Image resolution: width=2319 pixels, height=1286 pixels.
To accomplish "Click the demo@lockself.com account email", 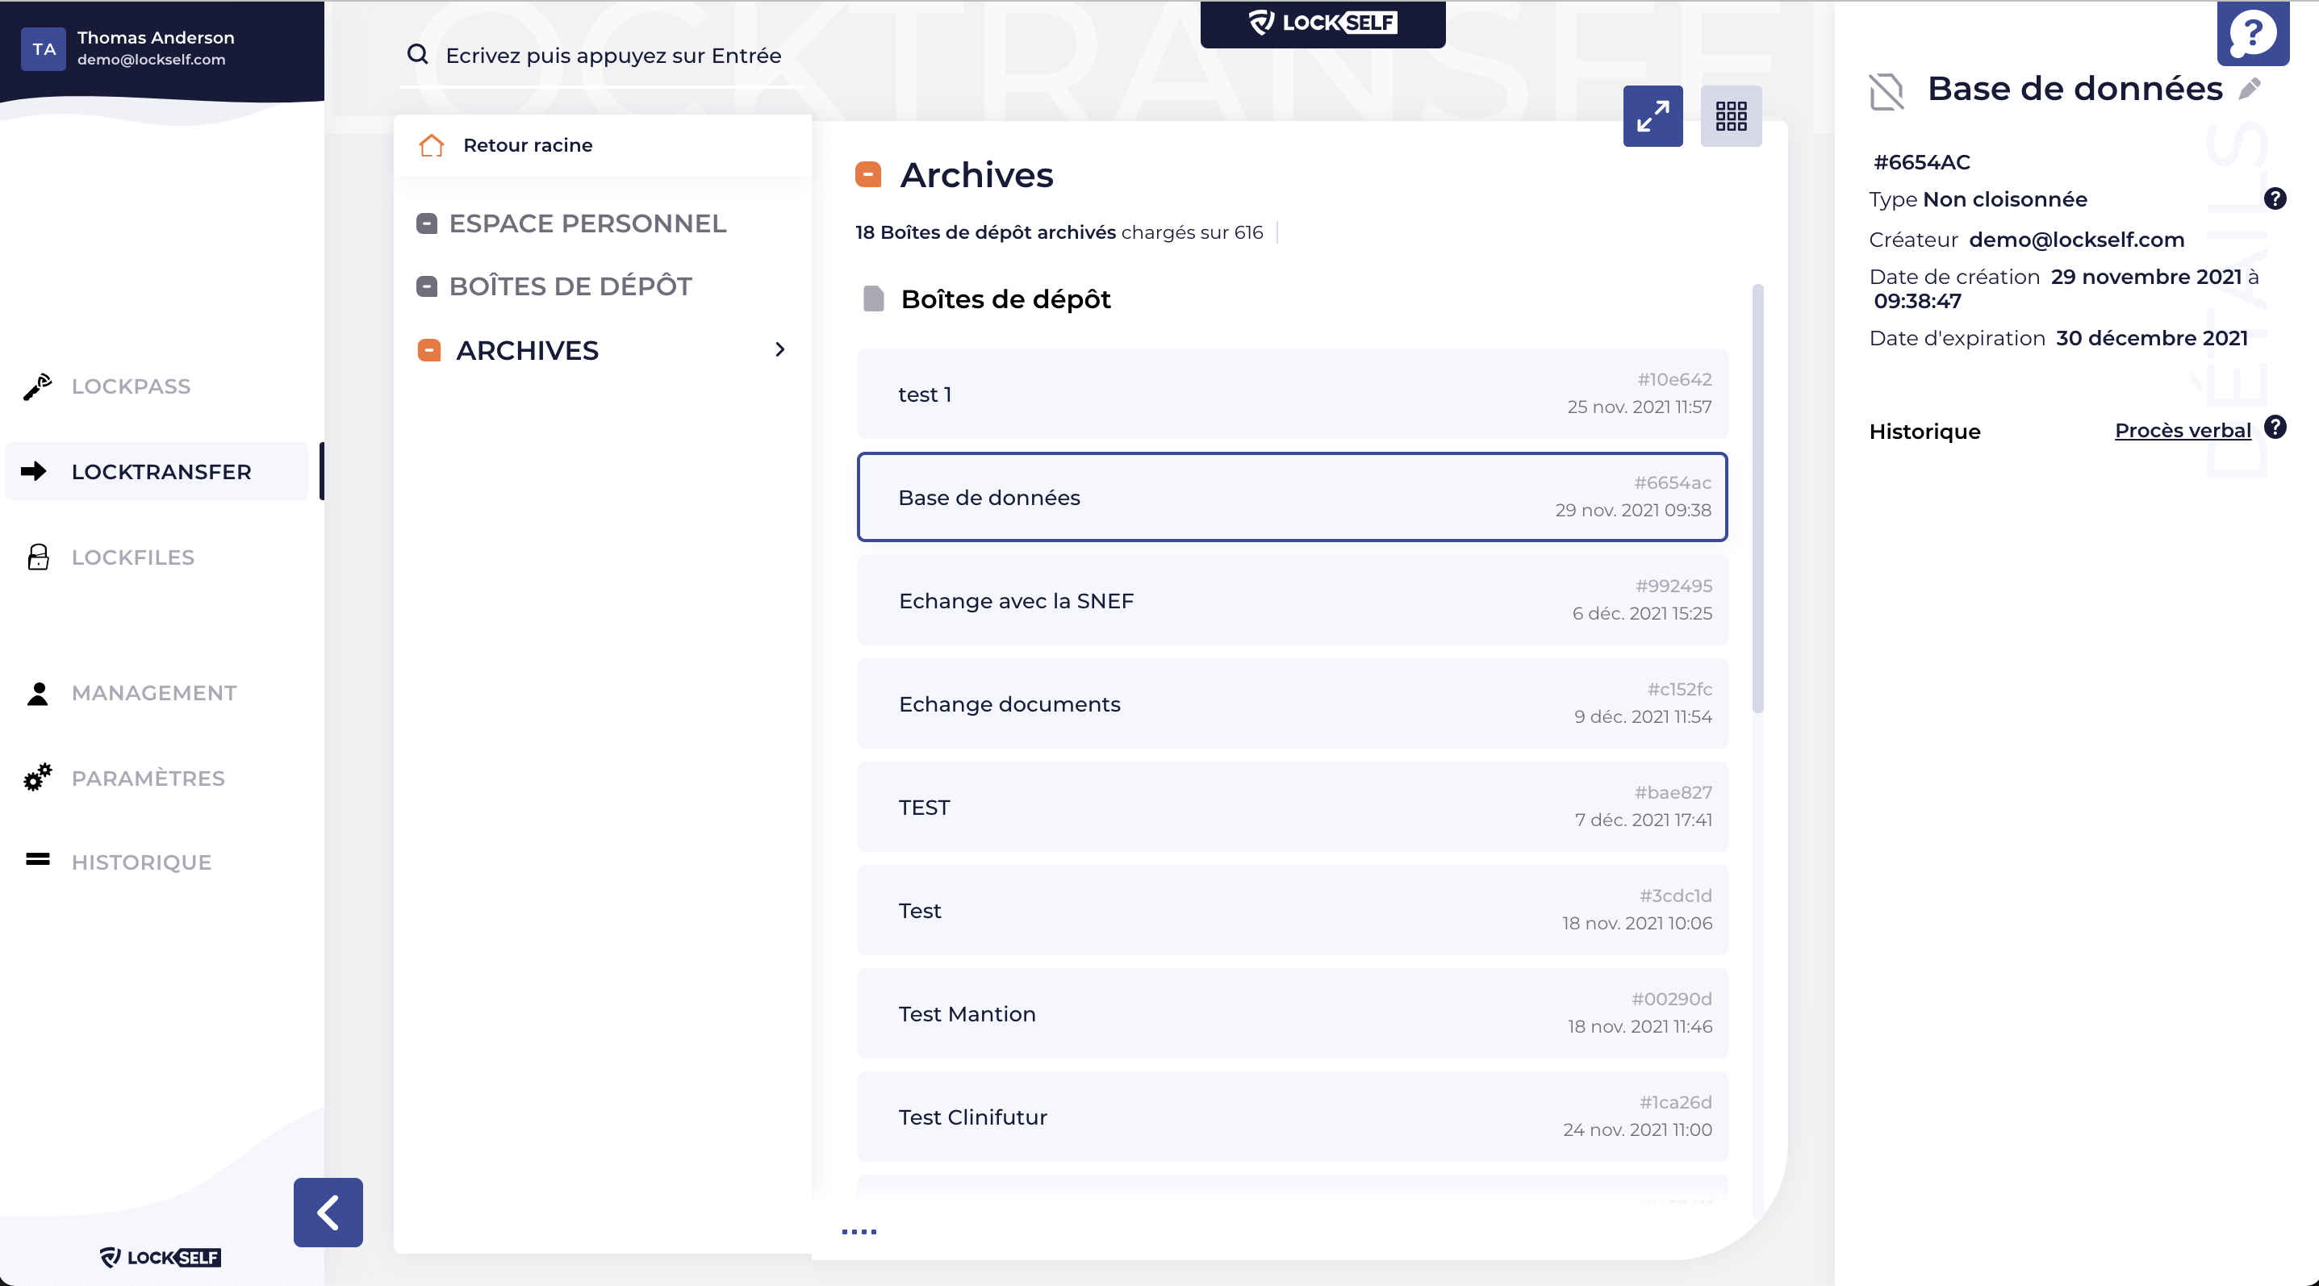I will (x=151, y=60).
